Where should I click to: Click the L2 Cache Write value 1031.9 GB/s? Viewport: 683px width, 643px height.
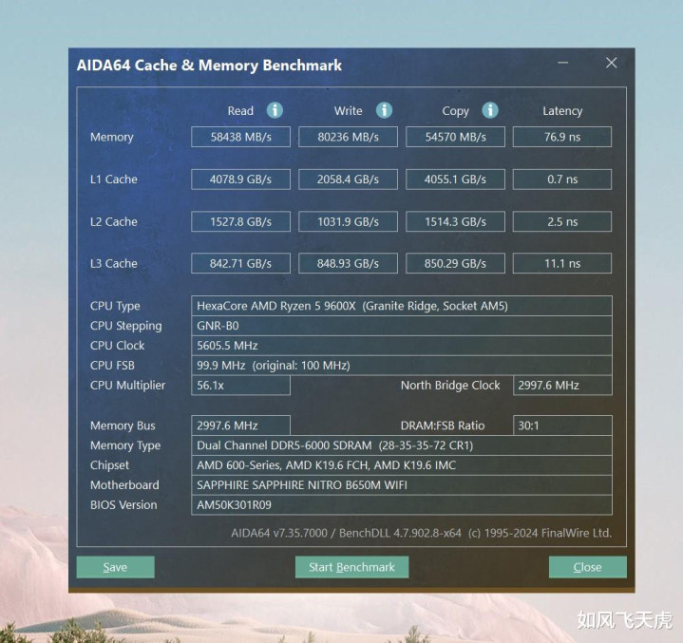click(x=348, y=221)
